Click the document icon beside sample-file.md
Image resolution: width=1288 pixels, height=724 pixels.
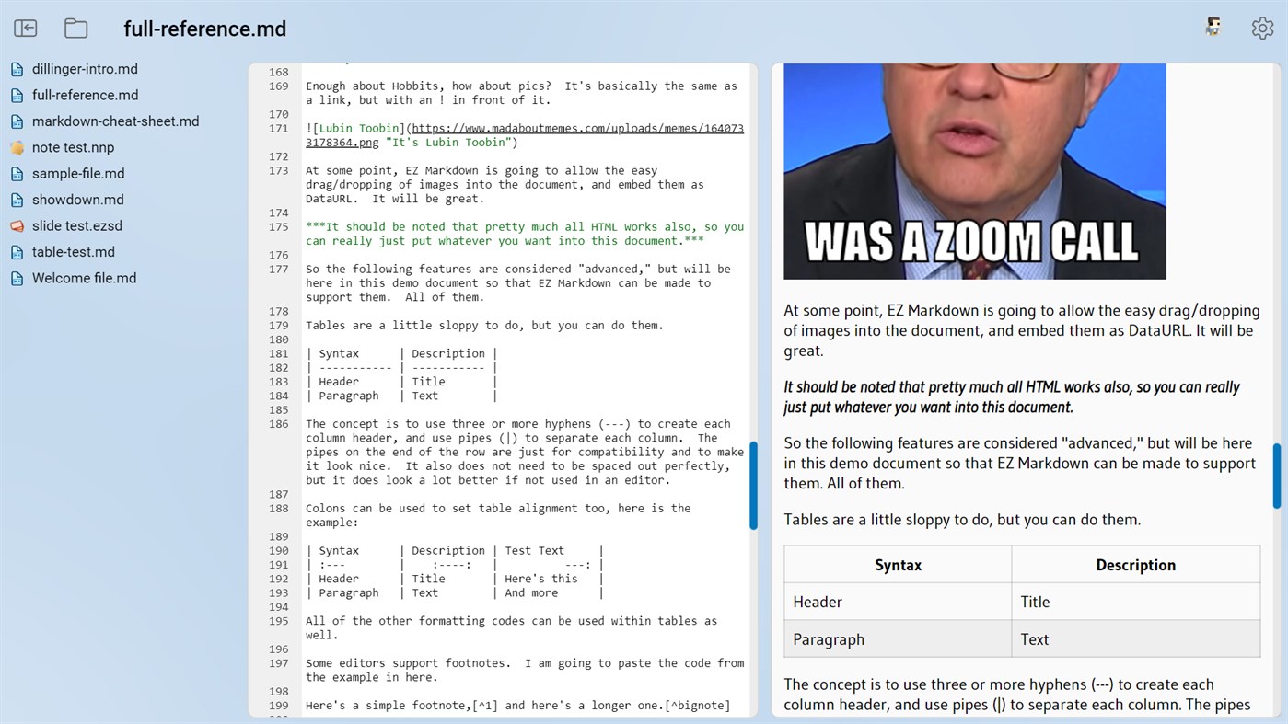coord(17,173)
